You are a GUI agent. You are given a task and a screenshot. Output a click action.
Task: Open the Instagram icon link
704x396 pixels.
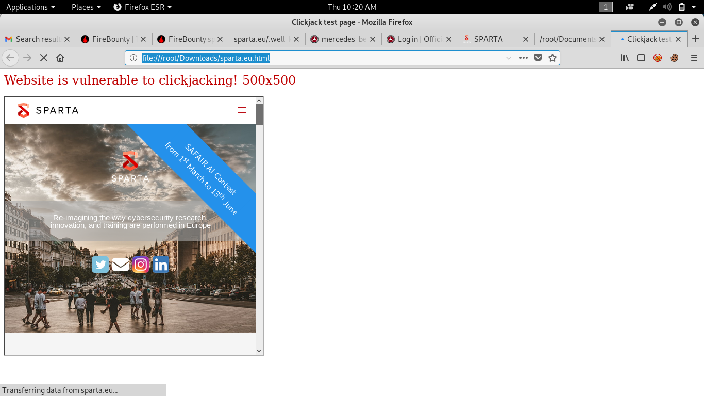click(141, 265)
